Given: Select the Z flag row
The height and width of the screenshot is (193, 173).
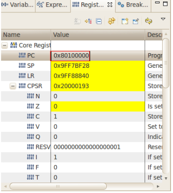Looking at the screenshot, I should coord(81,106).
